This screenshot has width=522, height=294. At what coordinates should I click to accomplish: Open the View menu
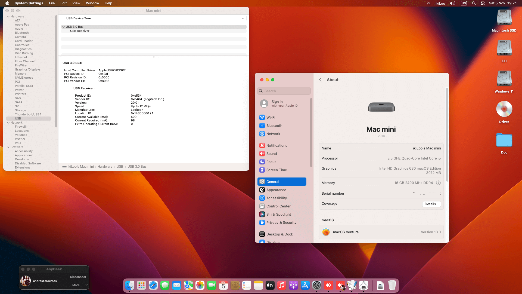tap(76, 3)
